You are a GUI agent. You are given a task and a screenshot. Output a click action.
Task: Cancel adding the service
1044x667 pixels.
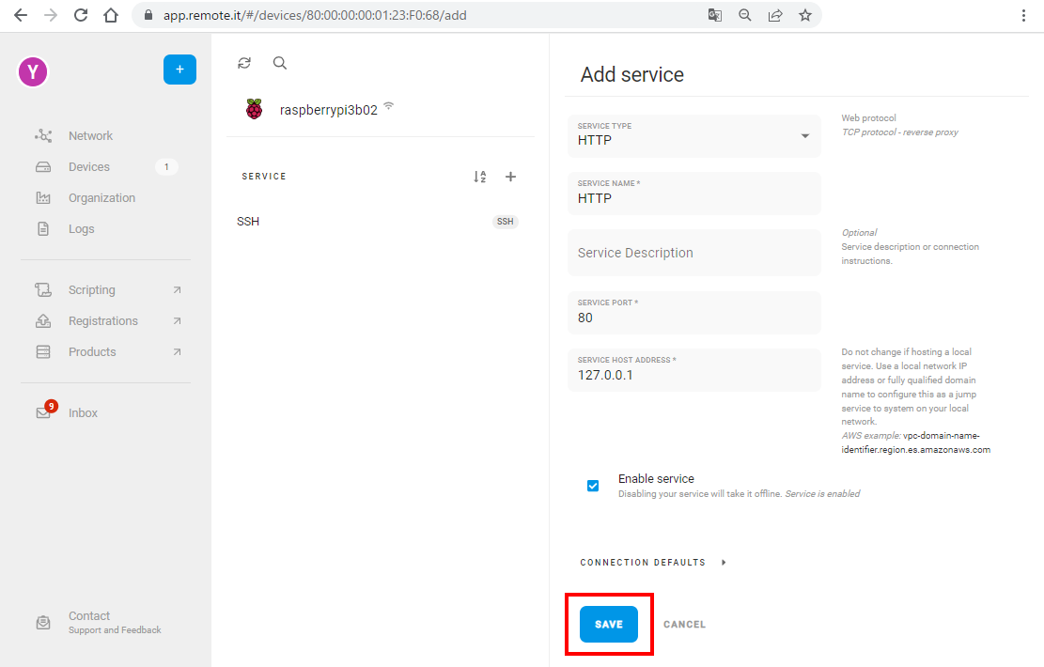click(684, 625)
